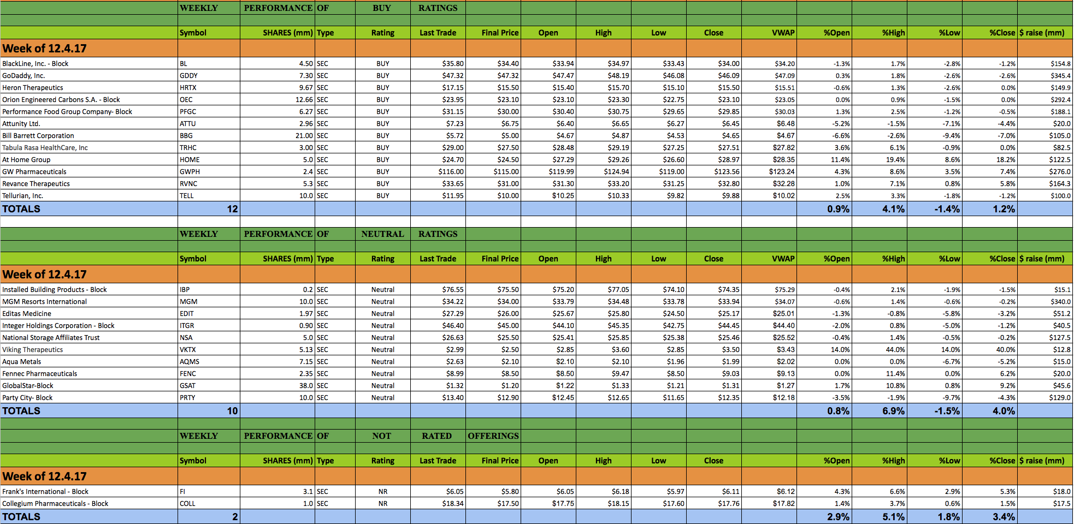The width and height of the screenshot is (1074, 524).
Task: Click the Editas Medicine cell
Action: pos(89,313)
